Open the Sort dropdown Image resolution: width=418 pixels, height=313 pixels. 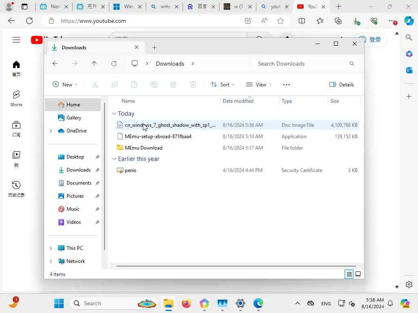[x=222, y=85]
